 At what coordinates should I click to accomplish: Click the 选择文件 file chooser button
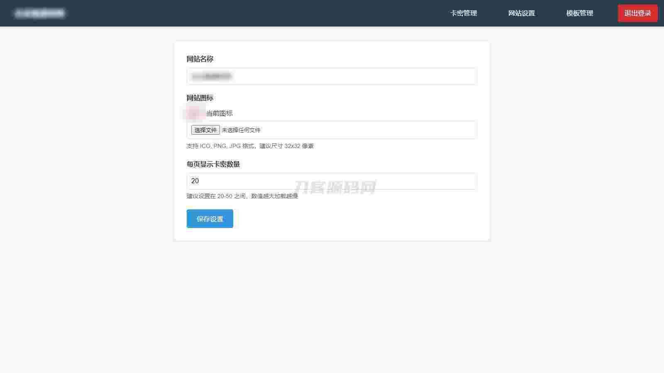205,130
